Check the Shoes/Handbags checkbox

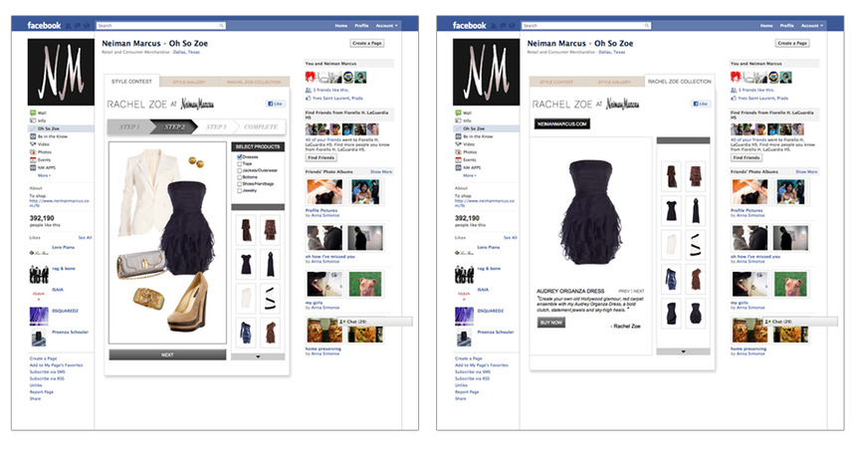pos(240,184)
